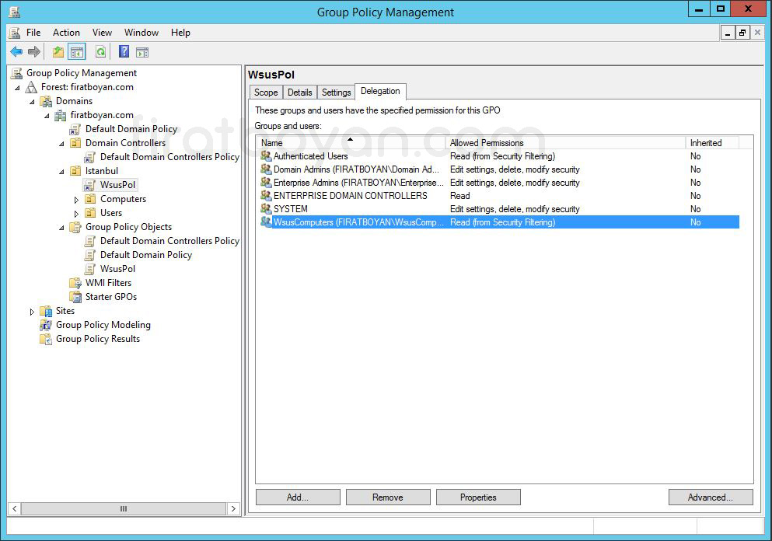Collapse the Forest: firatboyan.com node
This screenshot has height=541, width=772.
click(17, 88)
